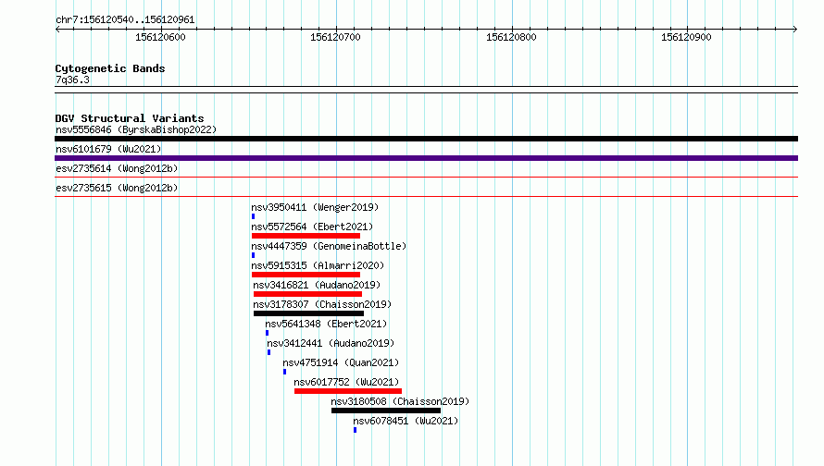Open nsv5572564 (Ebert2021) variant label
Image resolution: width=824 pixels, height=466 pixels.
click(312, 227)
